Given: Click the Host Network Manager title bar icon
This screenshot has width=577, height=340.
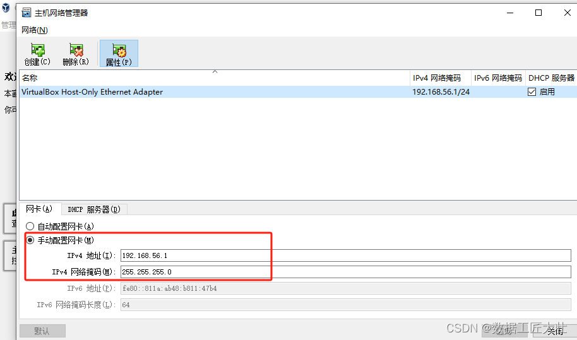Looking at the screenshot, I should [x=27, y=13].
